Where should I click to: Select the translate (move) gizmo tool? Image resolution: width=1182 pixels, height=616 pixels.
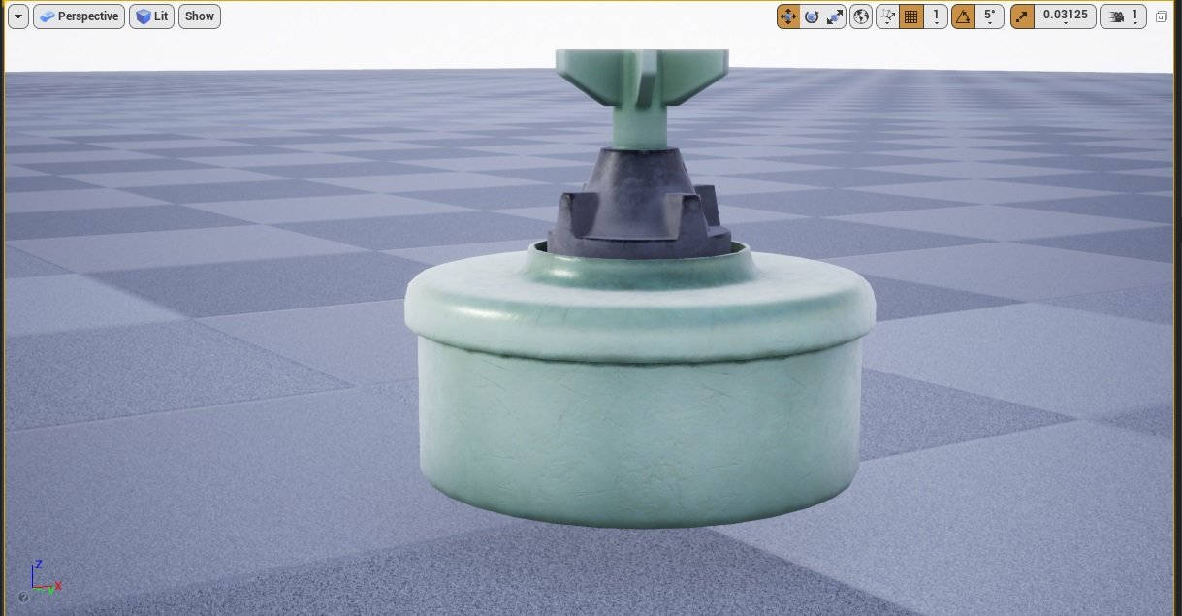coord(787,16)
